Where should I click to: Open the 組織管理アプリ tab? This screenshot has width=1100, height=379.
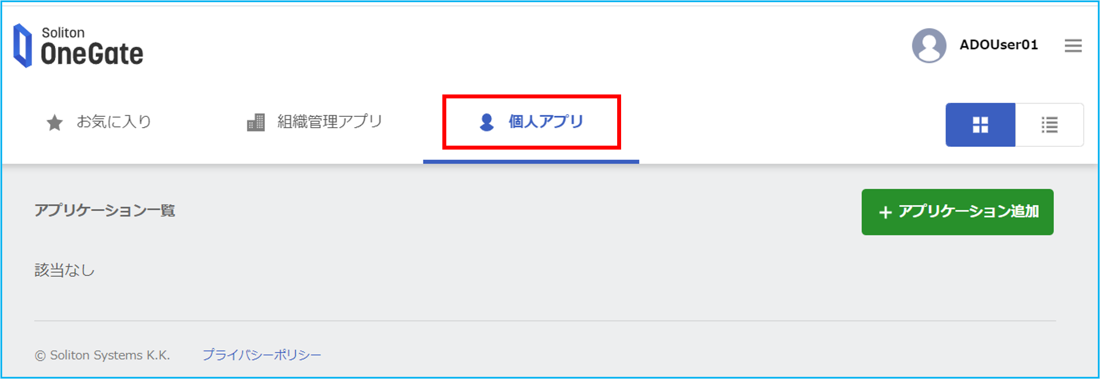[315, 122]
